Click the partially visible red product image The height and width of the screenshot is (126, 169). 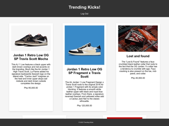coord(125,118)
